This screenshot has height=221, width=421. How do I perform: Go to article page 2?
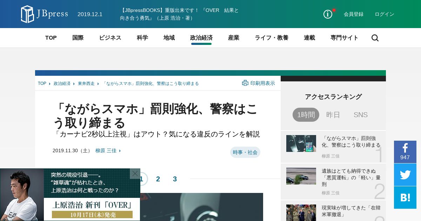pyautogui.click(x=158, y=179)
